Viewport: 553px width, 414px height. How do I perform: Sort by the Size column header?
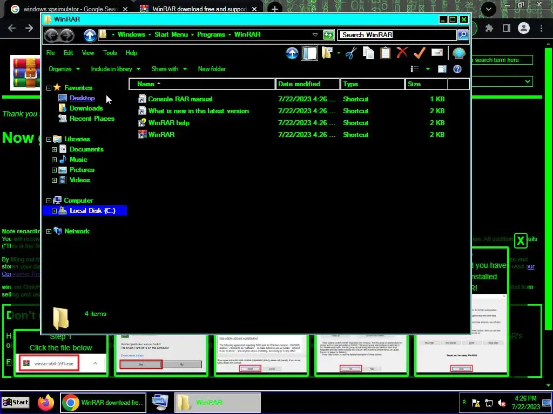click(427, 84)
